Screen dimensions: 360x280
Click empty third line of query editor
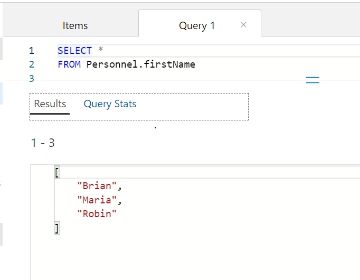[x=158, y=77]
